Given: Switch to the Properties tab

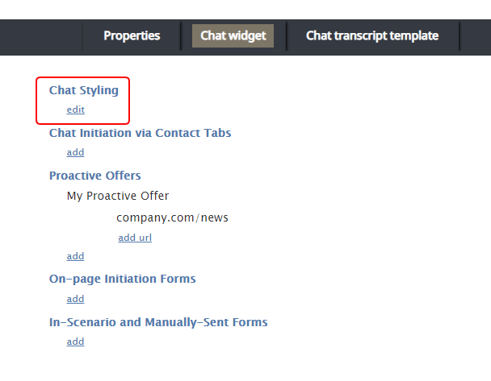Looking at the screenshot, I should coord(132,36).
